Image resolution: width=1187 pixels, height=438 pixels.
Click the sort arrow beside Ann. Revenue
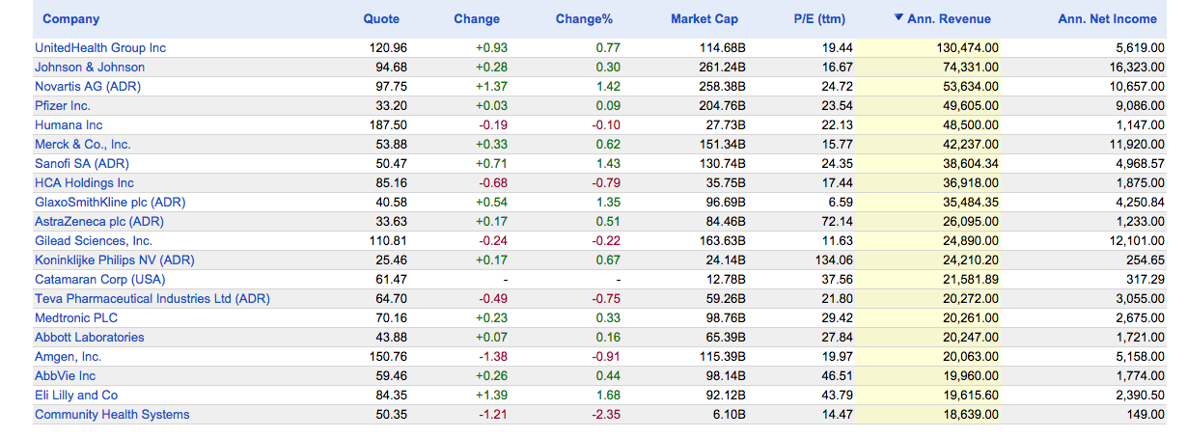[x=898, y=18]
